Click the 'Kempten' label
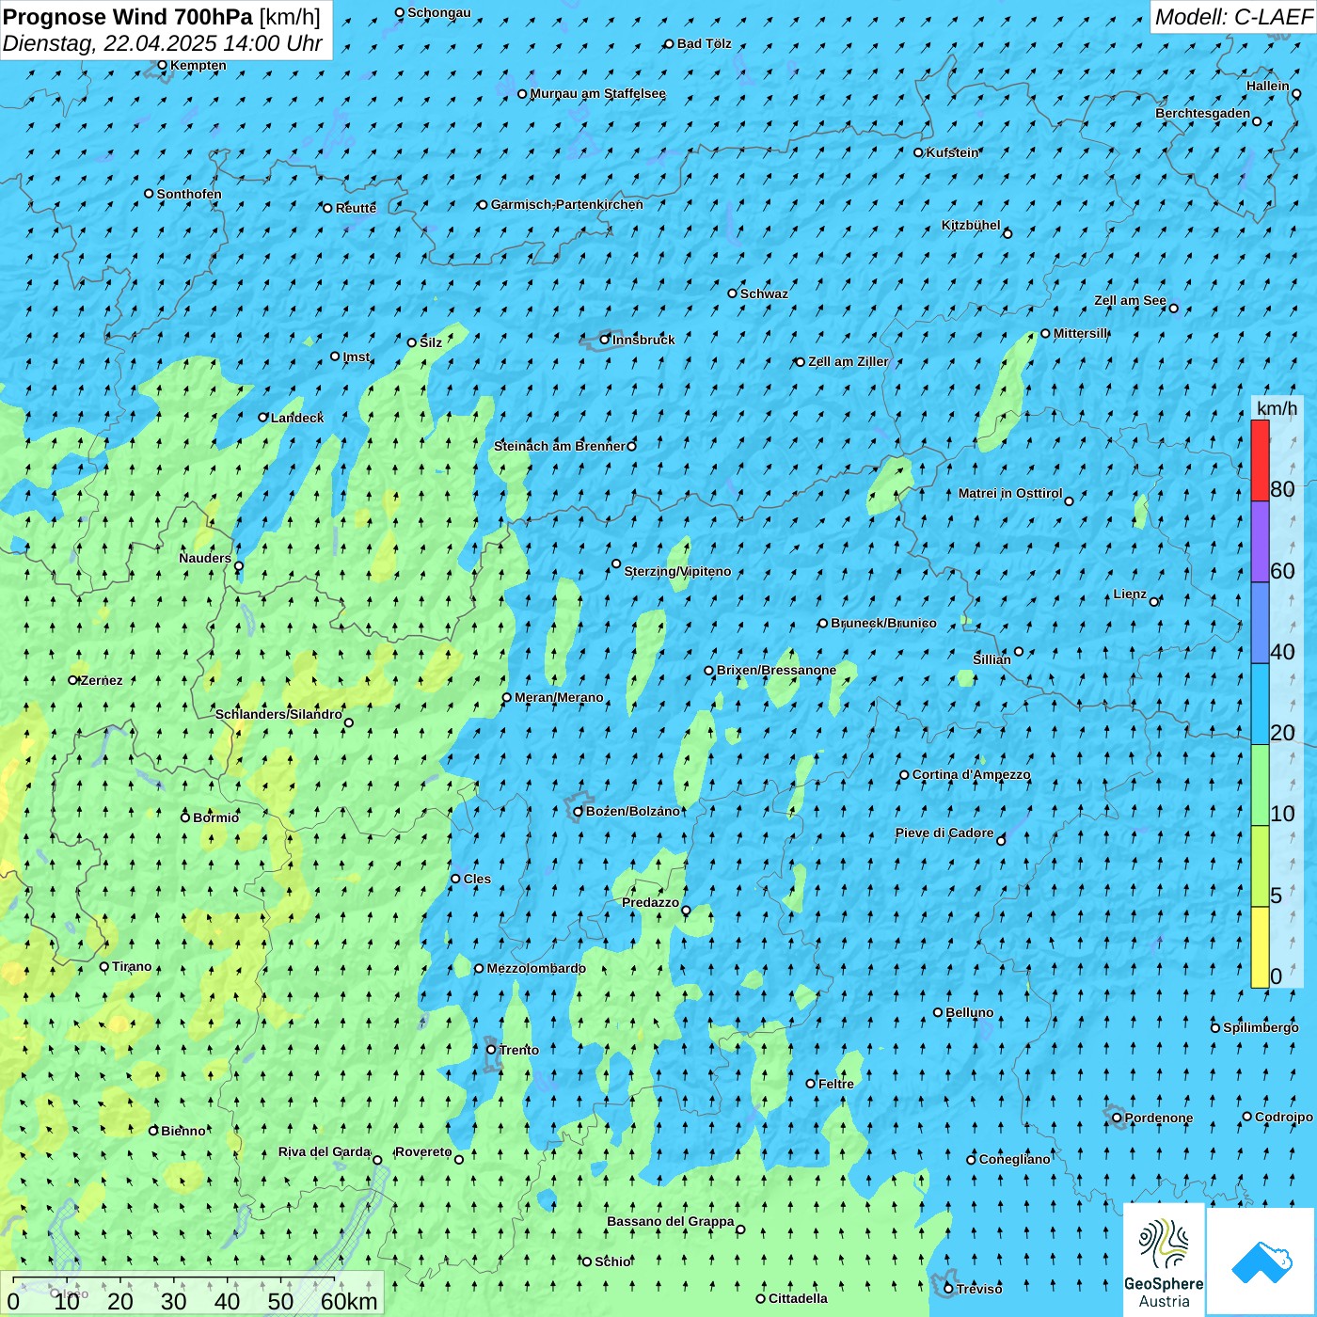 [x=198, y=65]
